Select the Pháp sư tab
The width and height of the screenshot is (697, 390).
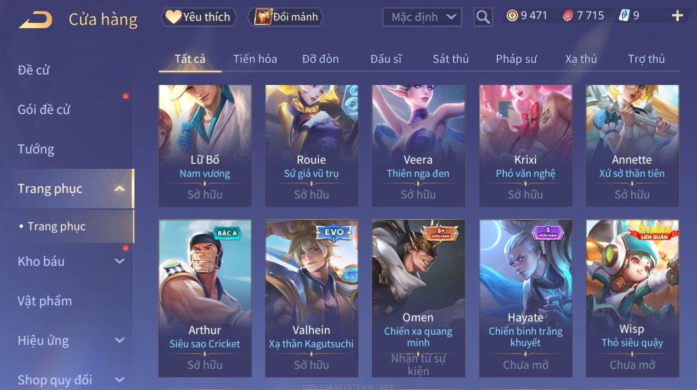point(516,59)
